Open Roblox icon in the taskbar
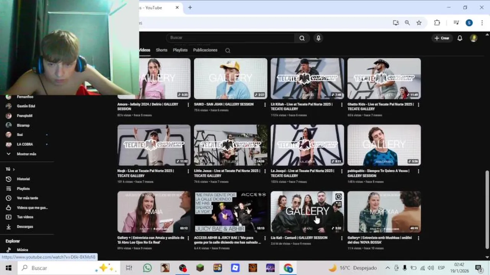490x275 pixels. tap(235, 268)
